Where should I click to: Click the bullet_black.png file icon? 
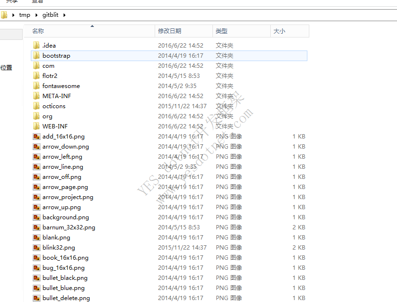tap(37, 278)
